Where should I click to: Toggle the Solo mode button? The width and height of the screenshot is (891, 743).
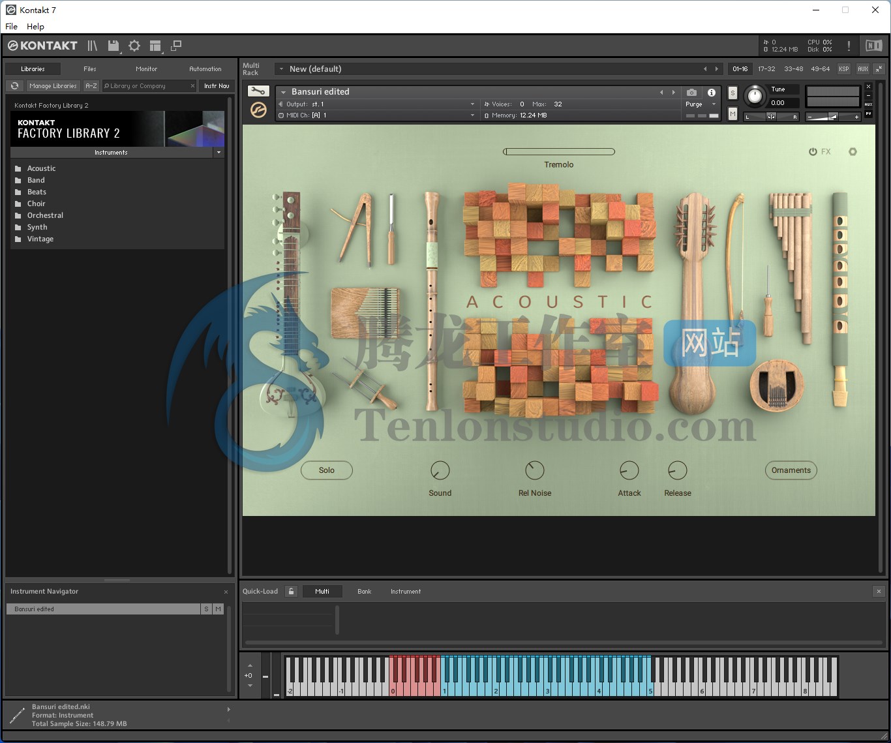pyautogui.click(x=327, y=470)
